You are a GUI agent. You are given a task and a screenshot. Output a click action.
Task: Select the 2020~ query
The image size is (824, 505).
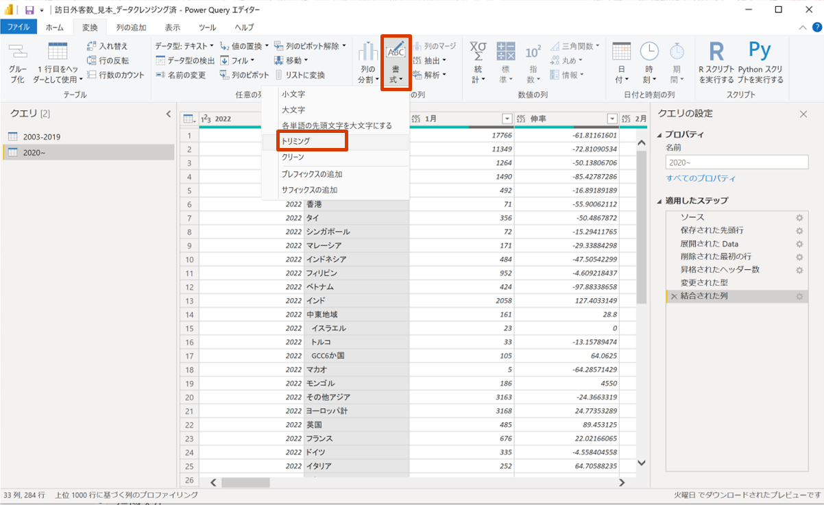click(x=88, y=152)
